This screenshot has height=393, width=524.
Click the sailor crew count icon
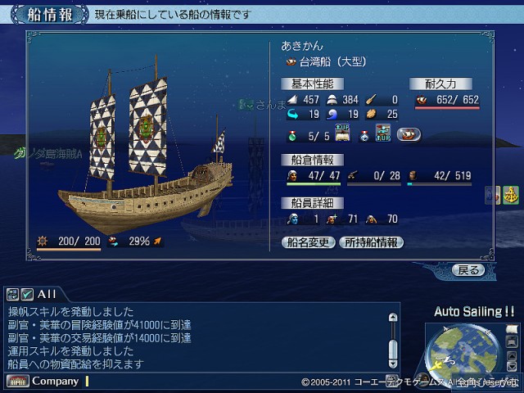point(292,175)
